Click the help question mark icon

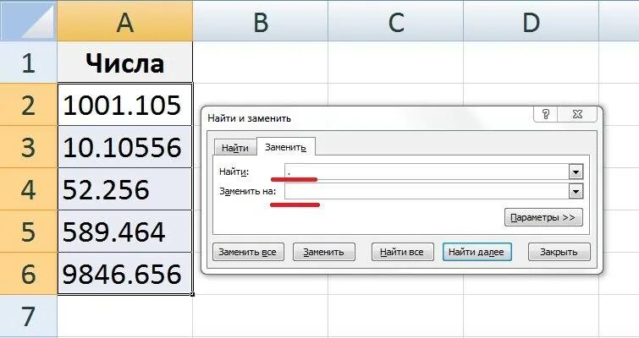tap(546, 114)
